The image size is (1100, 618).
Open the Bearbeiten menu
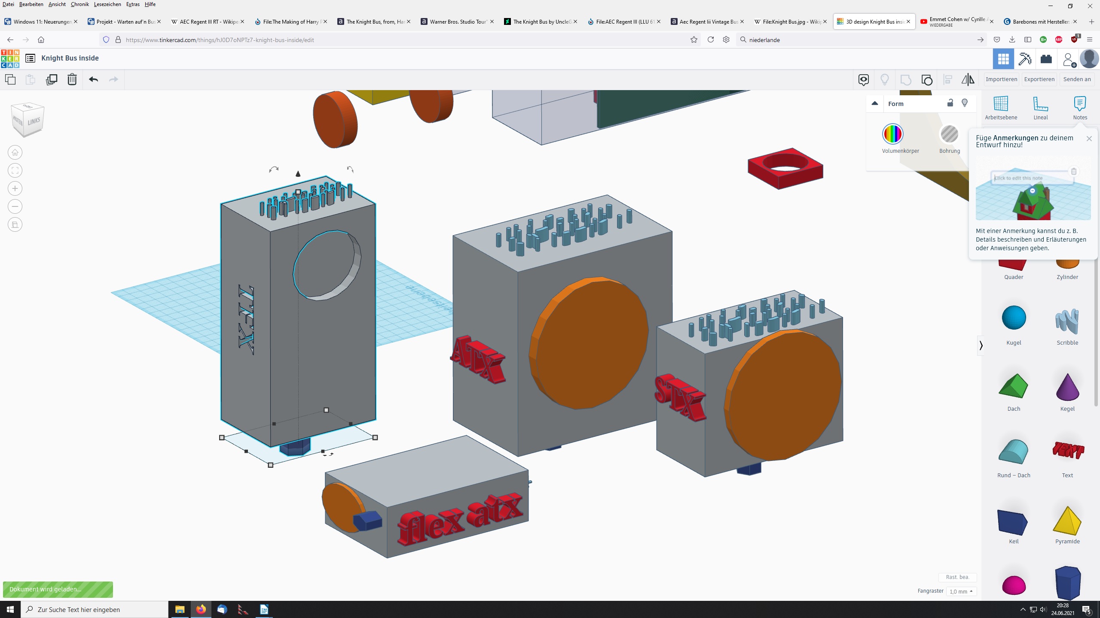pos(31,4)
